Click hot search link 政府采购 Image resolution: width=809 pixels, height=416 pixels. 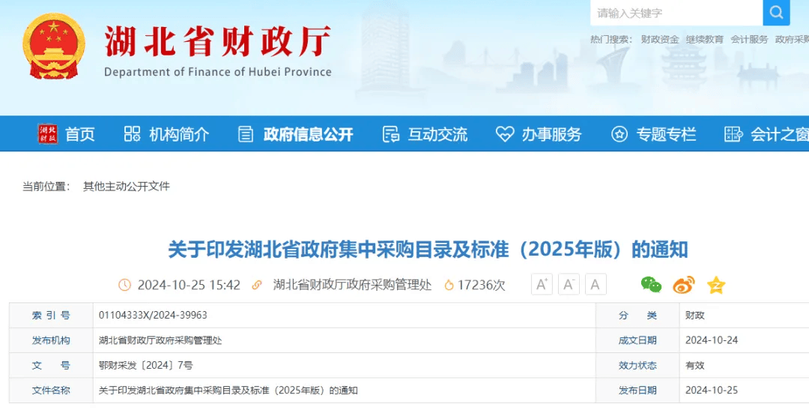(792, 39)
